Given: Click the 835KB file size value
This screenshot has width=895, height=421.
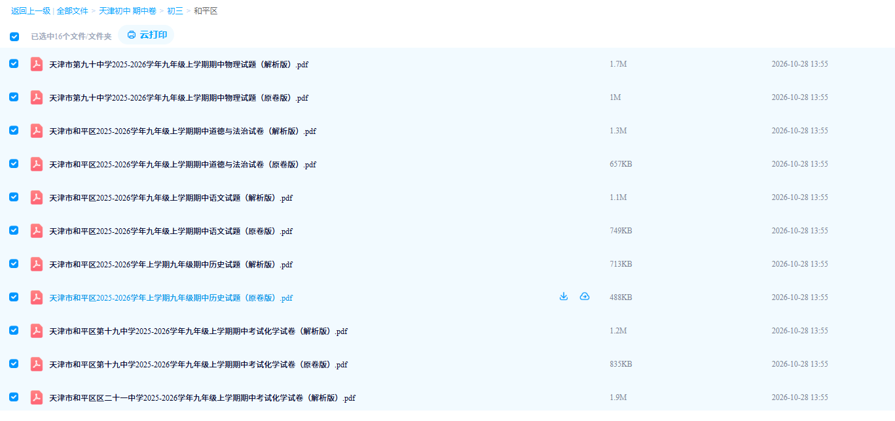Looking at the screenshot, I should (621, 364).
